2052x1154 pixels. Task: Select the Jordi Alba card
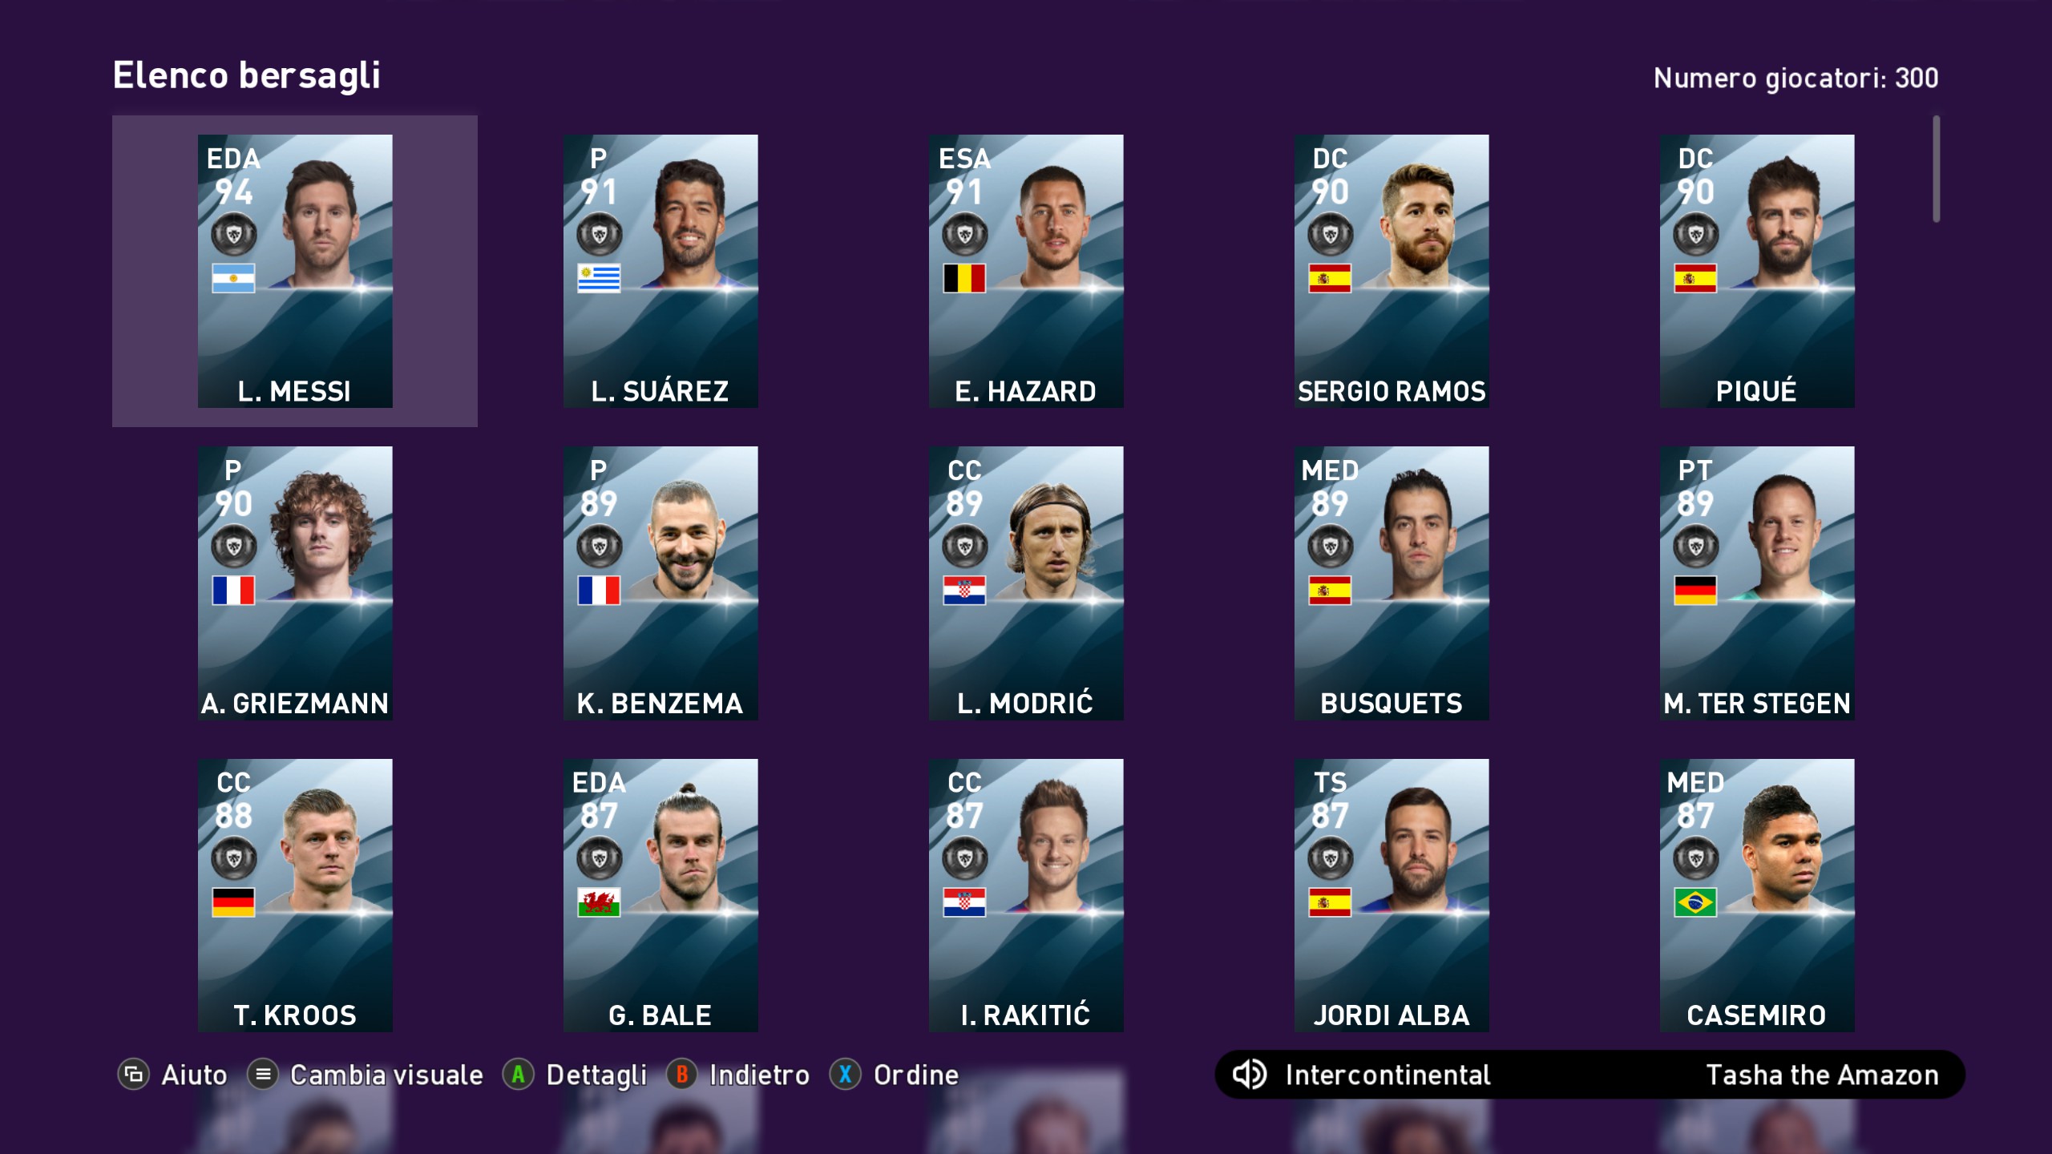pos(1392,895)
